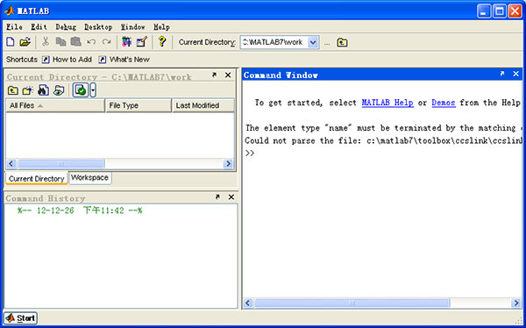
Task: Open the Current Directory path dropdown
Action: [x=313, y=42]
